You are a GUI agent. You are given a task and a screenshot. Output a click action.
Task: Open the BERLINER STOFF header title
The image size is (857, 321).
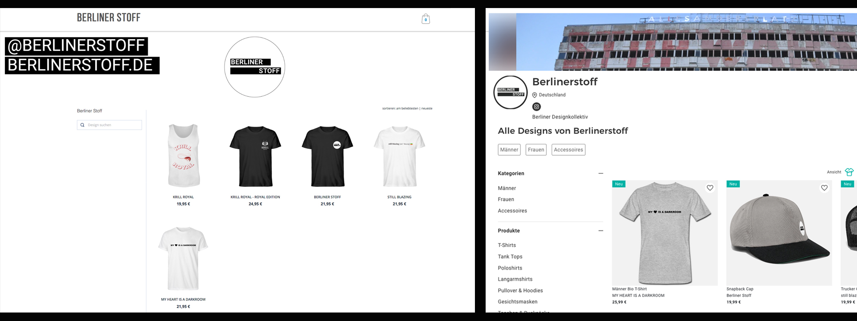(108, 17)
